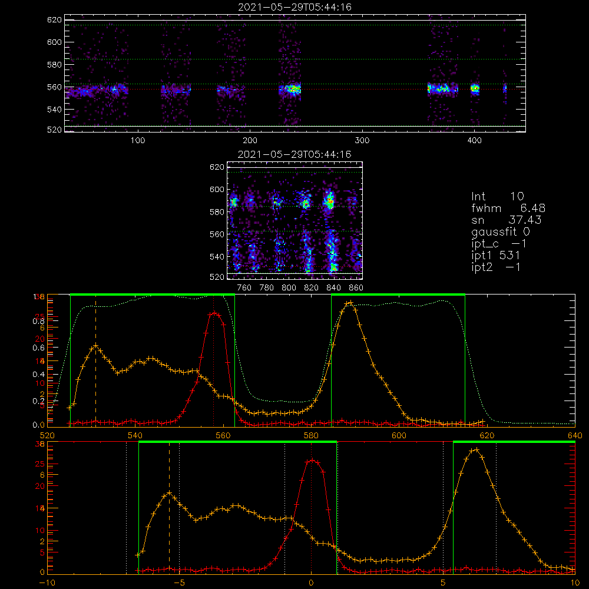Click red curve peak near 558 in profile plot
Viewport: 589px width, 589px height.
click(214, 313)
